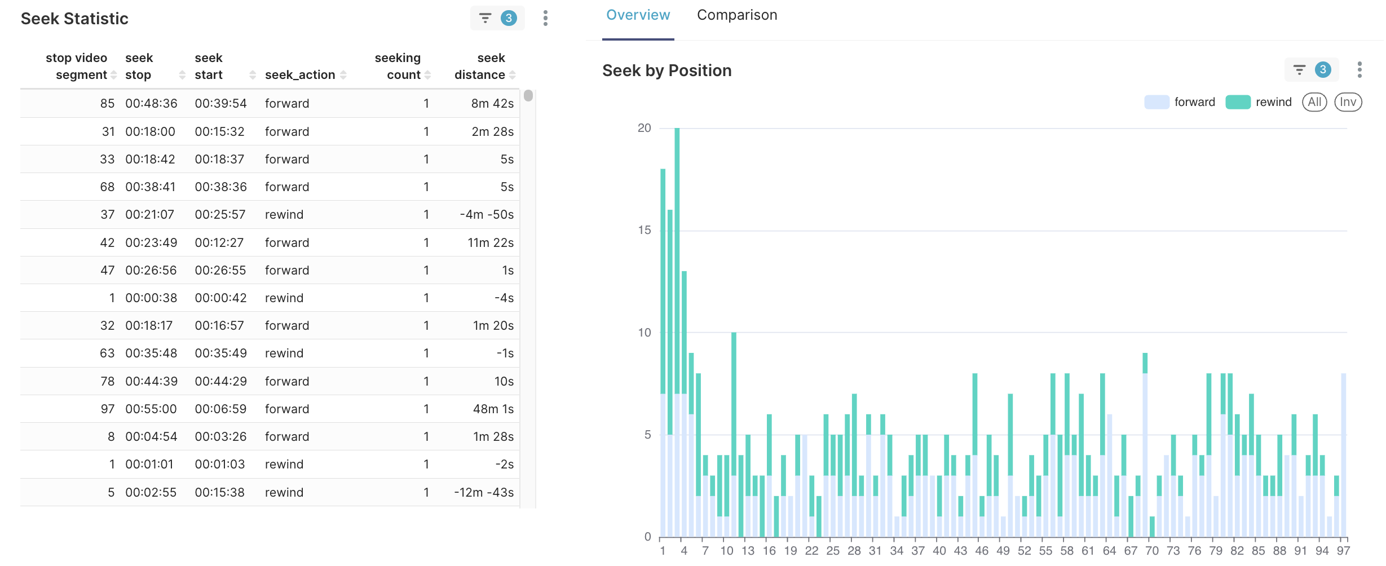Click the seek start cell 00:26:55
Image resolution: width=1386 pixels, height=566 pixels.
click(x=220, y=271)
